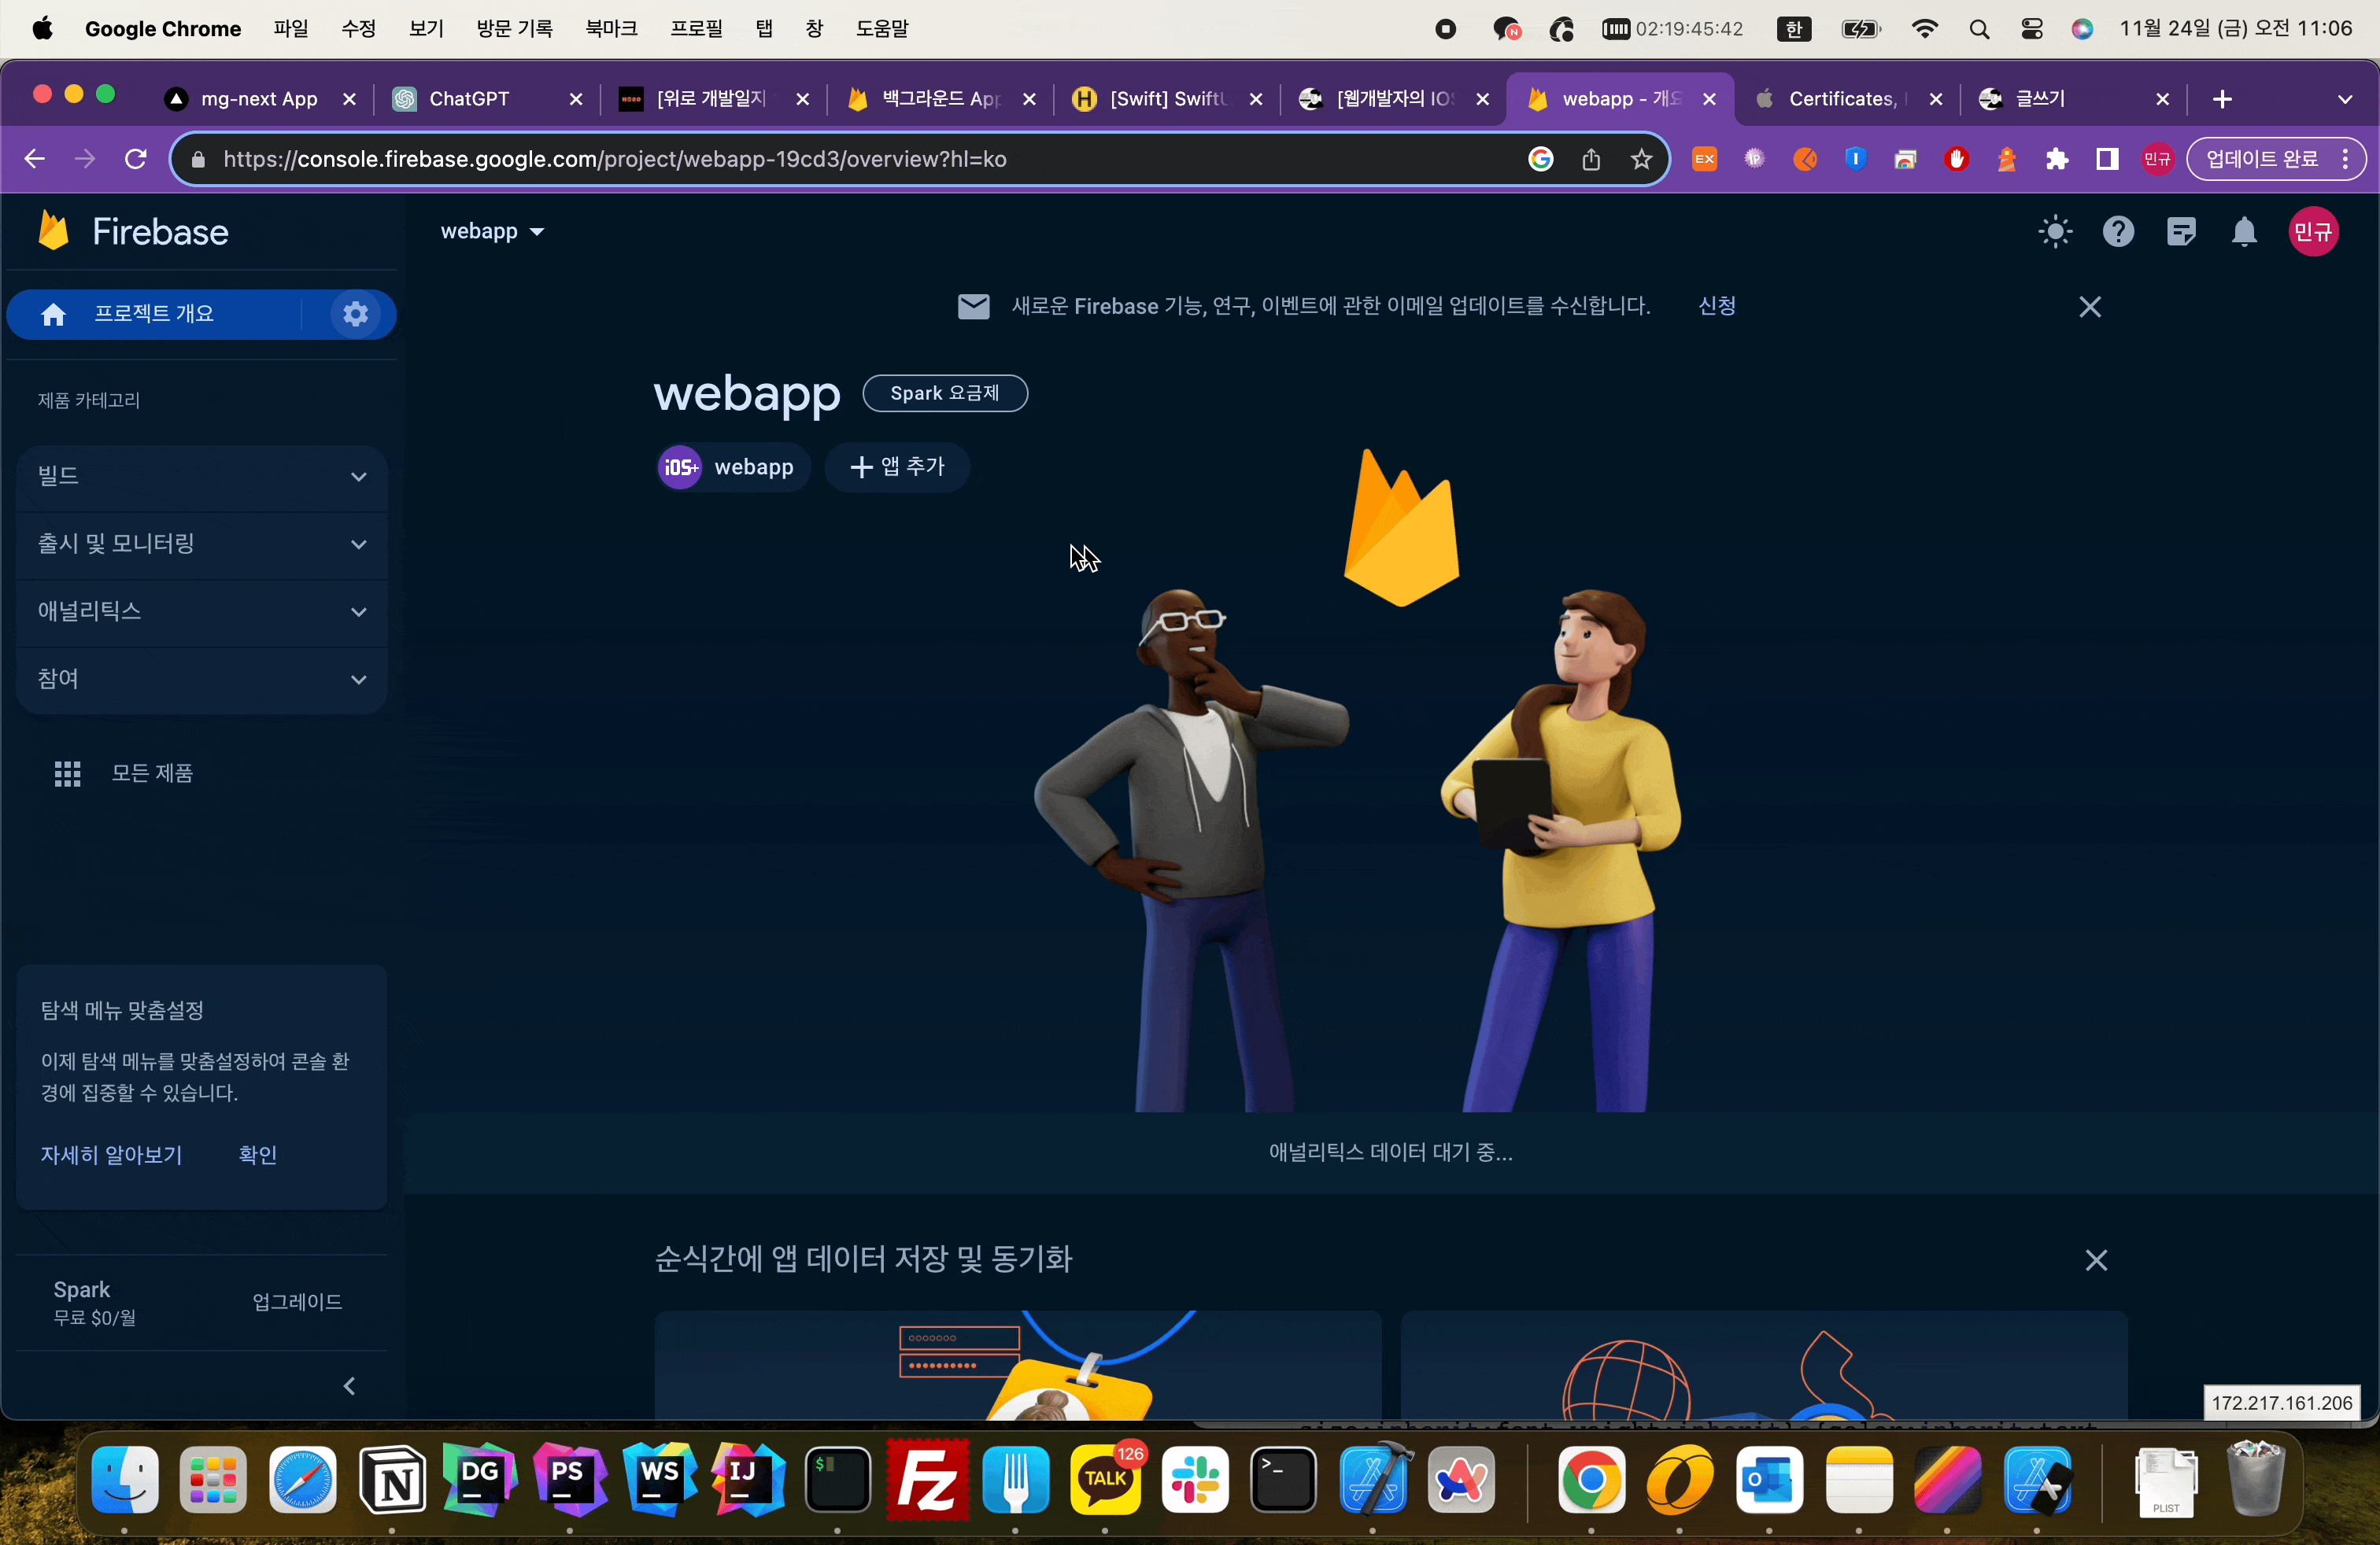Viewport: 2380px width, 1545px height.
Task: Toggle light/dark theme sun icon
Action: coord(2054,232)
